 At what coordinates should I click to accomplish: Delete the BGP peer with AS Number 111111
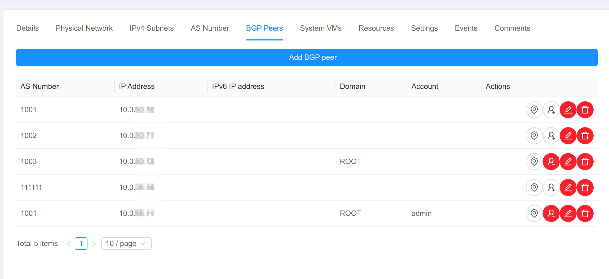[585, 187]
